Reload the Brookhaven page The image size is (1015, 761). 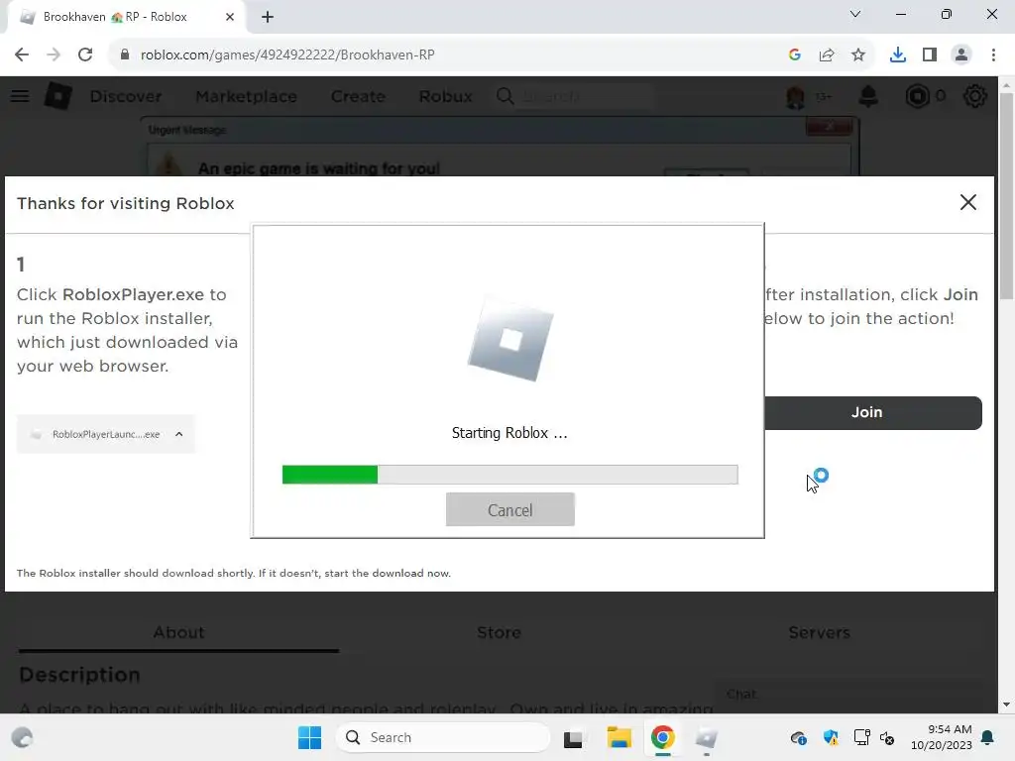85,55
